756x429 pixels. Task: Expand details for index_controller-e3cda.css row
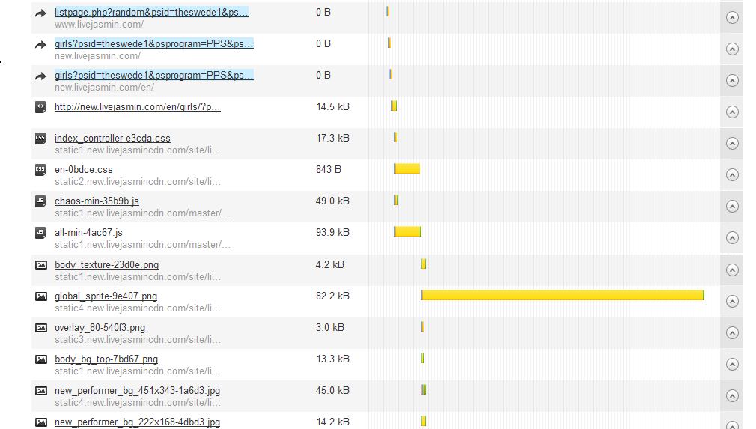pos(732,143)
